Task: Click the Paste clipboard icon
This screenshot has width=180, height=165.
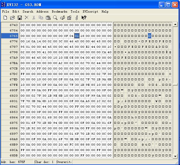Action: pyautogui.click(x=48, y=18)
